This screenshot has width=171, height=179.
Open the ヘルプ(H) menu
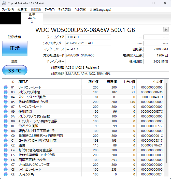point(80,10)
